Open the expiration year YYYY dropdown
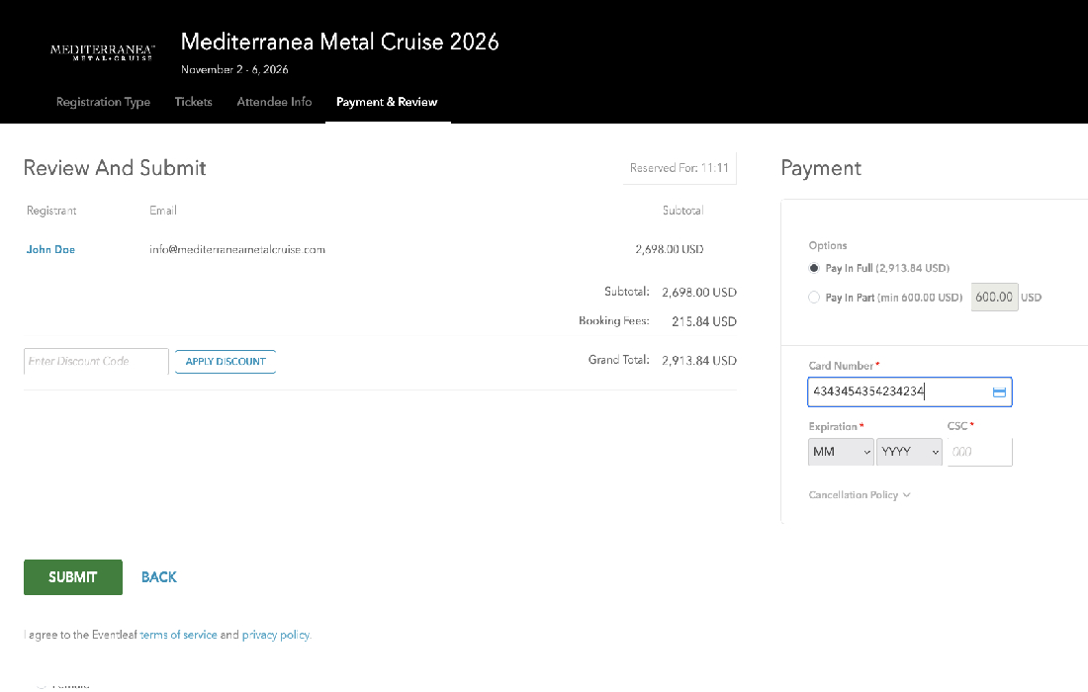 (x=909, y=452)
